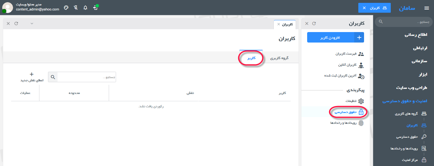Switch to the گروه کاربری tab
The image size is (434, 166).
point(279,58)
